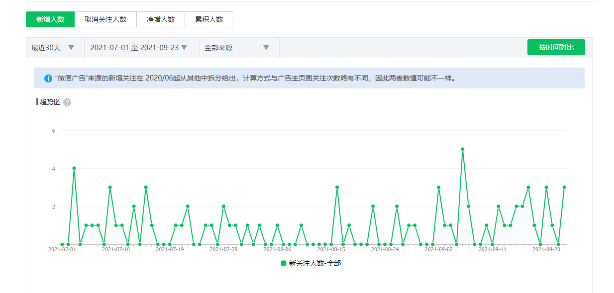Viewport: 614px width, 293px height.
Task: Switch to the 新增人数 tab
Action: click(x=50, y=19)
